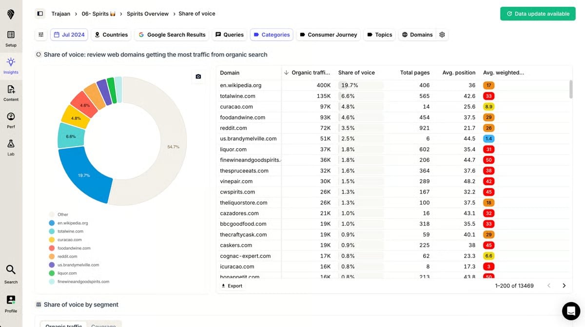Screen dimensions: 585x327
Task: Switch to the Topics tab
Action: [380, 35]
